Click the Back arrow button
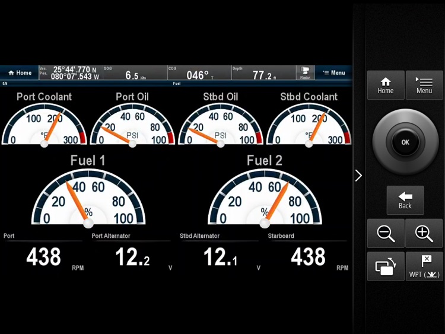The width and height of the screenshot is (445, 334). (405, 201)
